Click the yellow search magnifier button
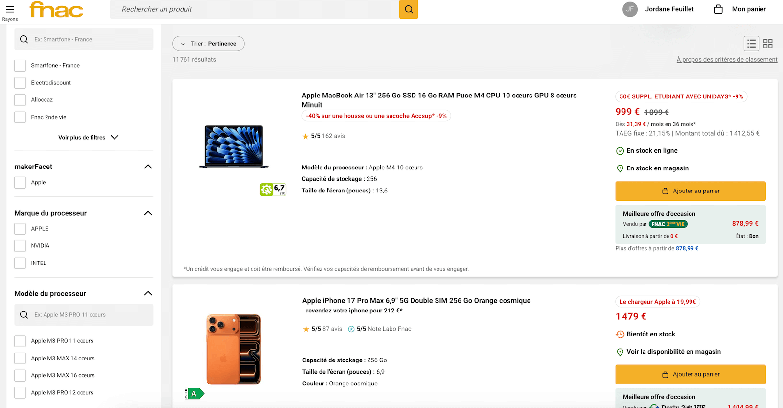Screen dimensions: 783x408 (x=408, y=9)
